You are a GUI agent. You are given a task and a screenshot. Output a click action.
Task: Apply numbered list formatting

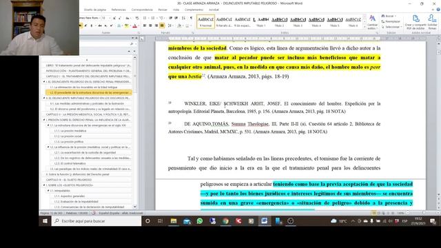153,18
